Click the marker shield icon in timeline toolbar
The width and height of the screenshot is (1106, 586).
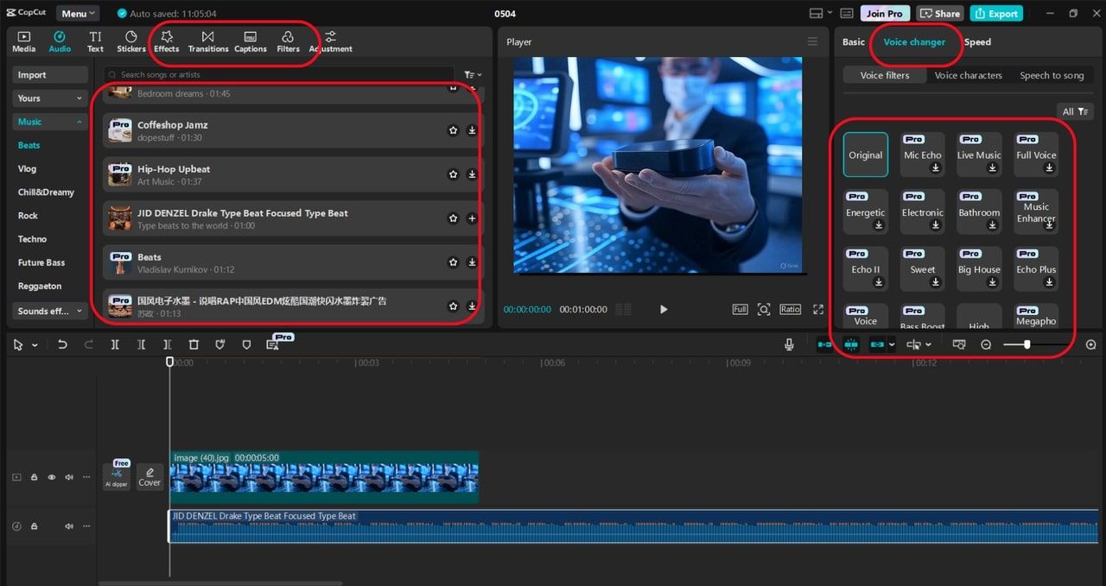coord(246,344)
